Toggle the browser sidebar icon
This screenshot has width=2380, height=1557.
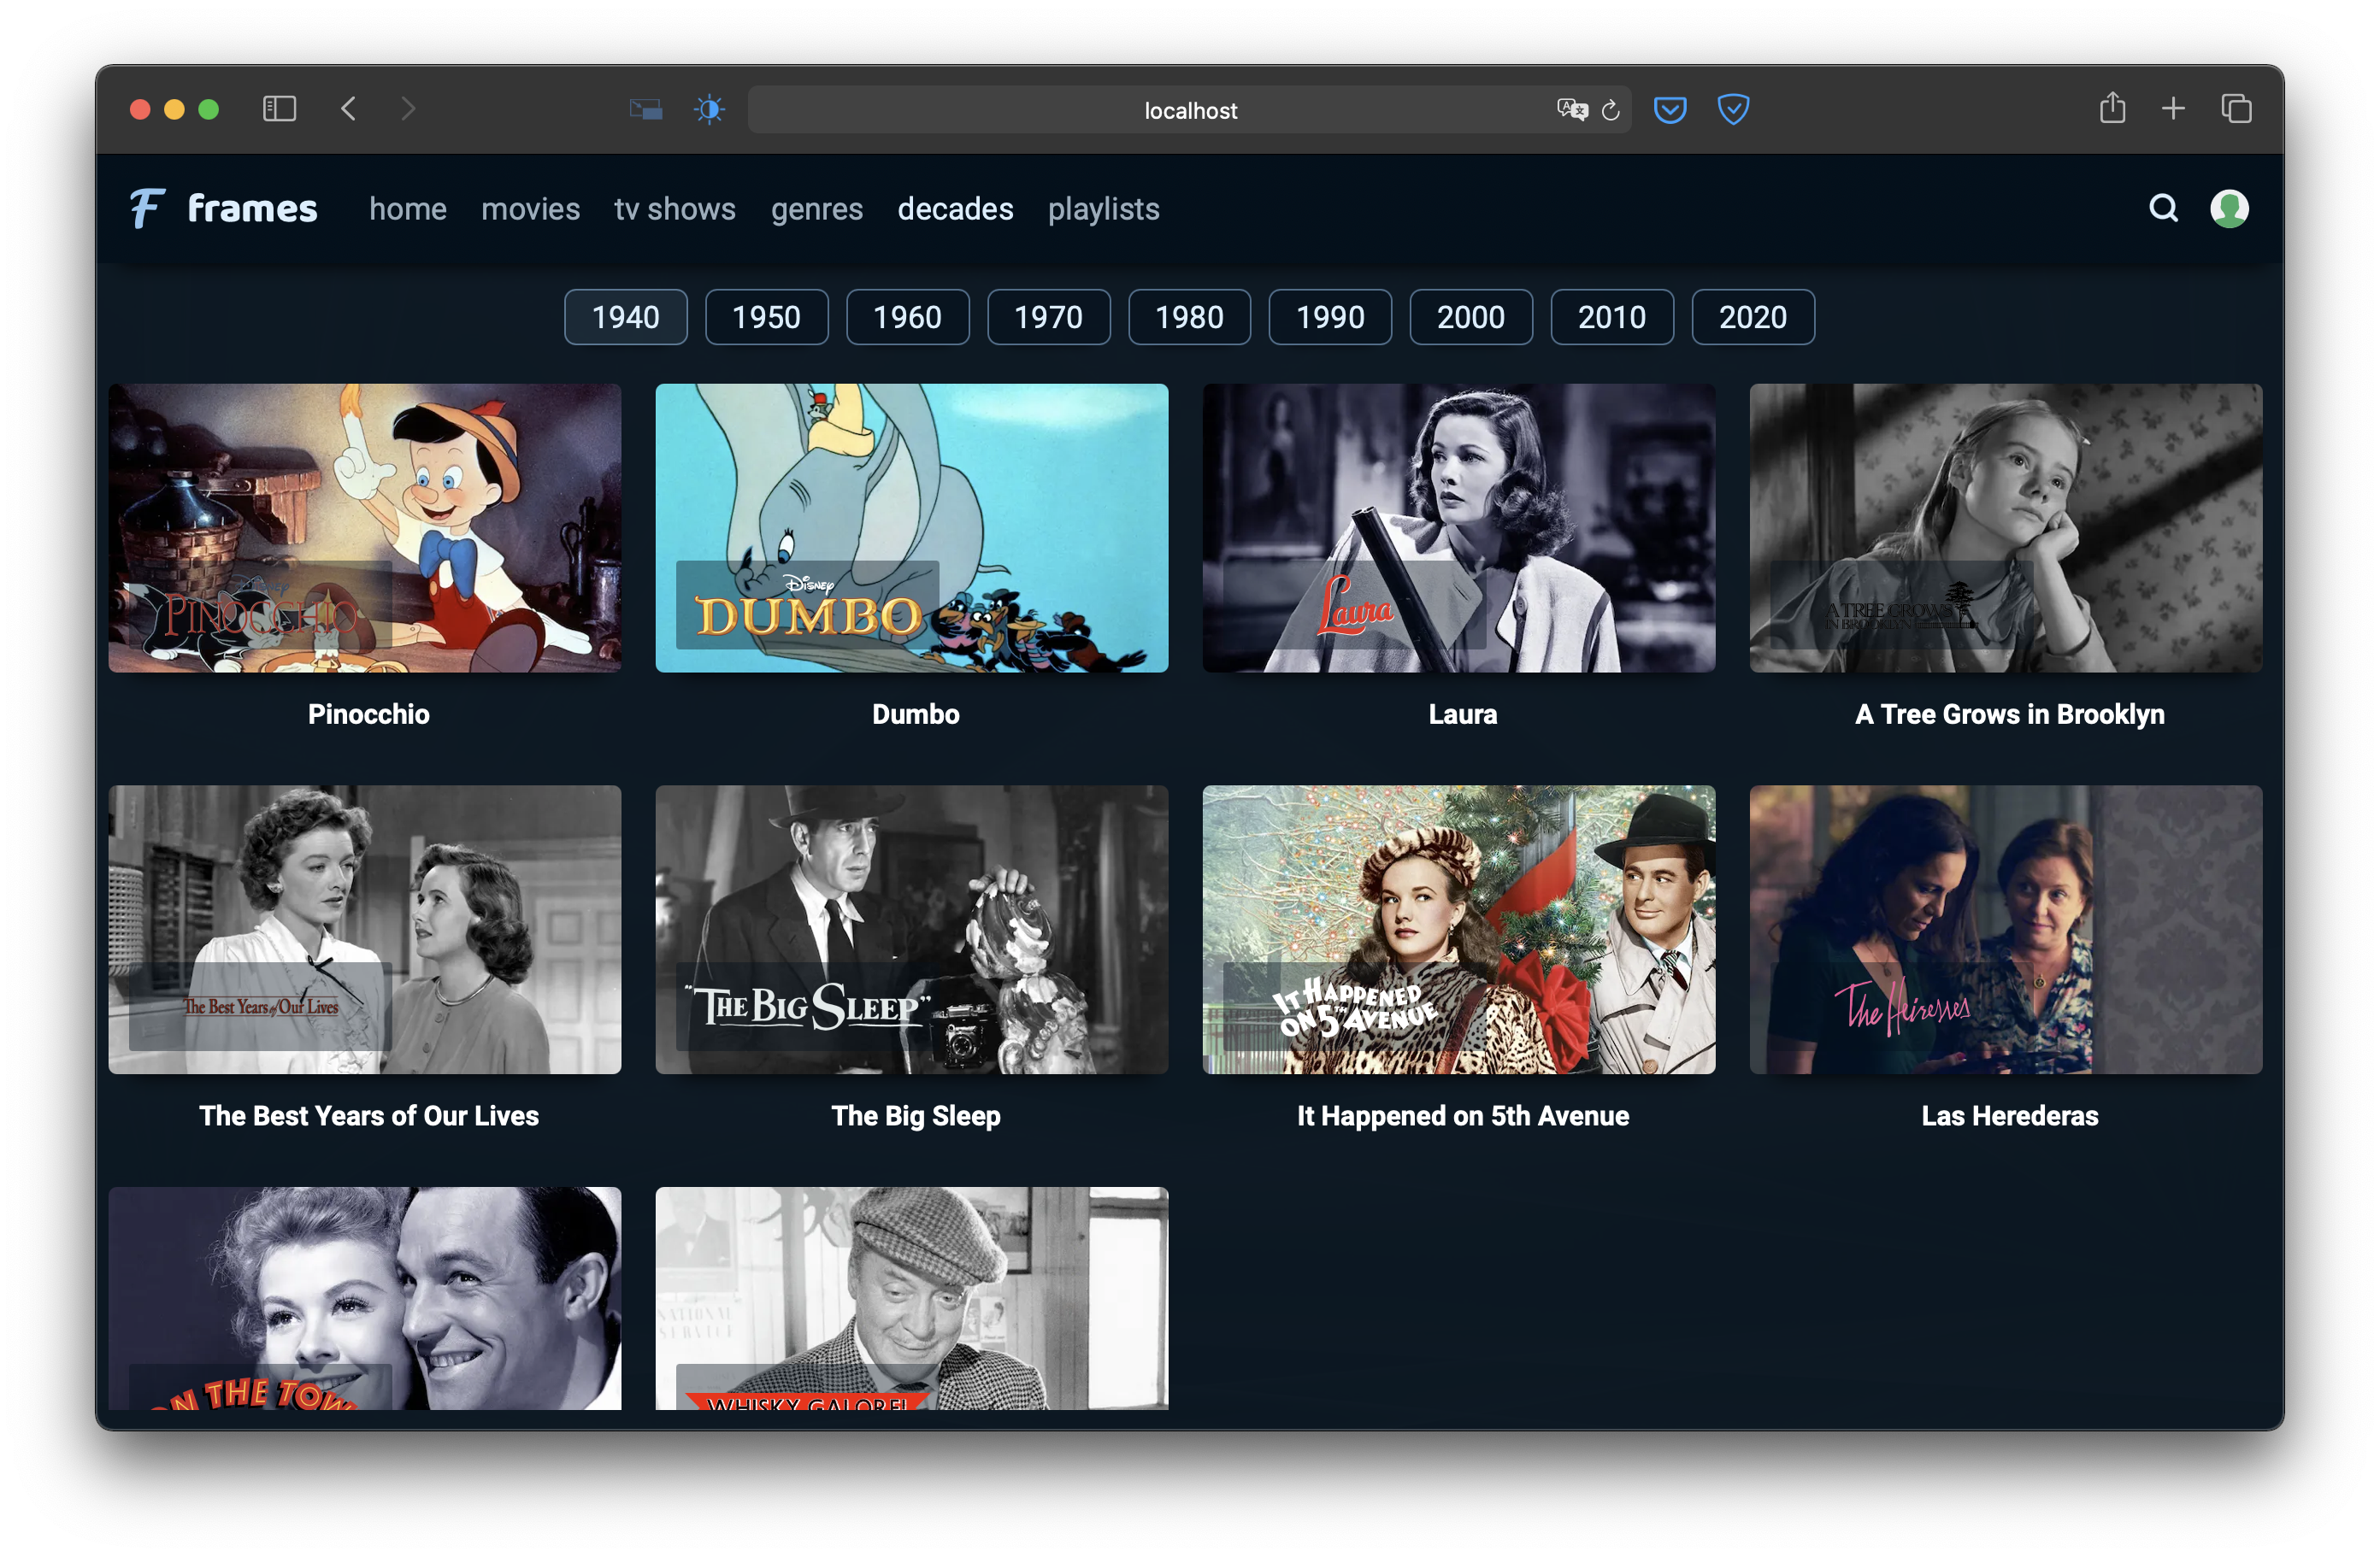(279, 109)
